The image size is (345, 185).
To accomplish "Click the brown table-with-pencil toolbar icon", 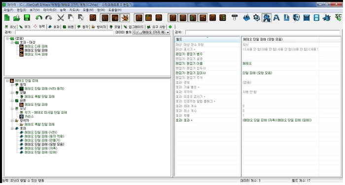I will click(x=93, y=18).
